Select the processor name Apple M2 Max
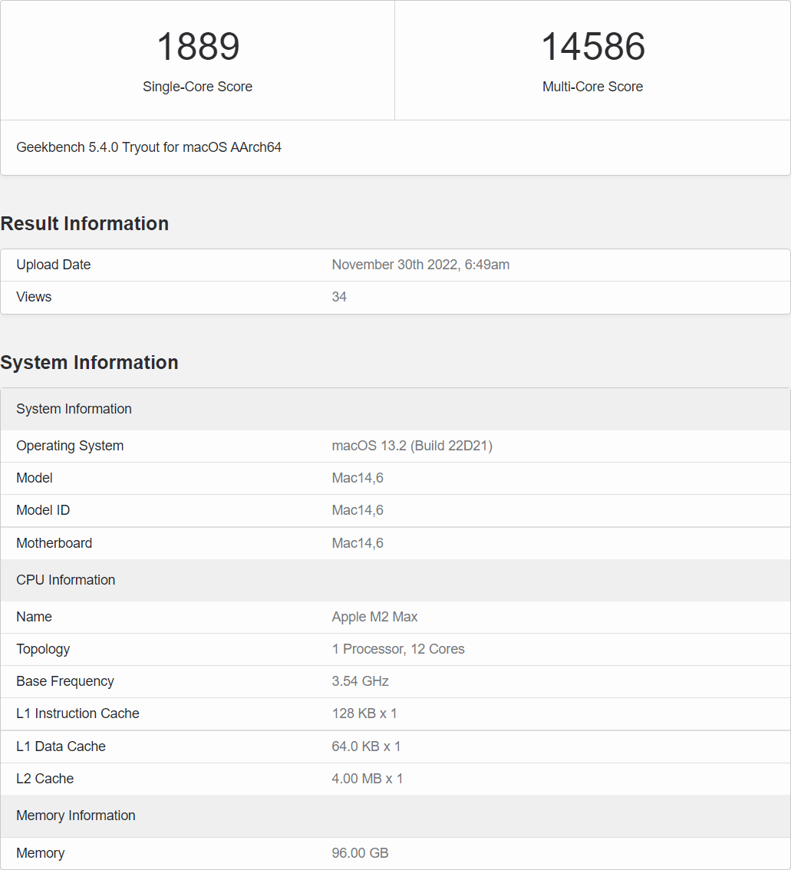The image size is (791, 870). (375, 617)
